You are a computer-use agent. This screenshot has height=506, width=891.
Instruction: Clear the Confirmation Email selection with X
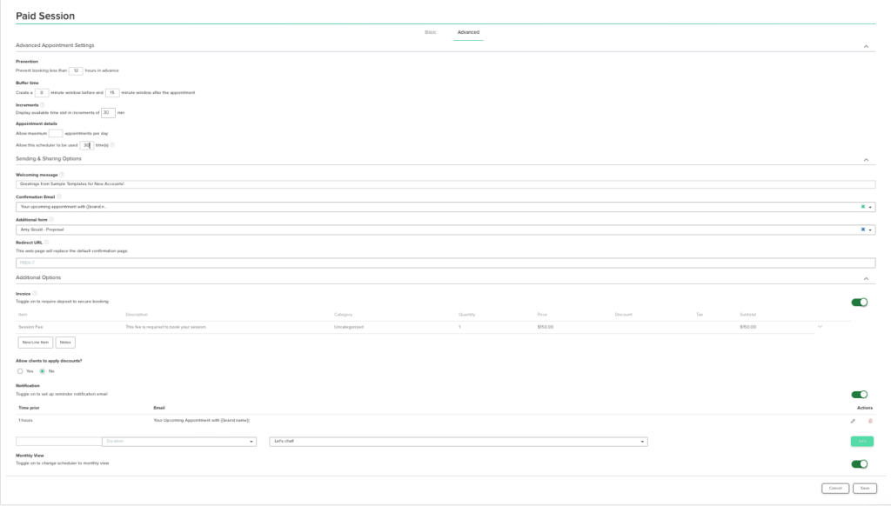pos(862,207)
